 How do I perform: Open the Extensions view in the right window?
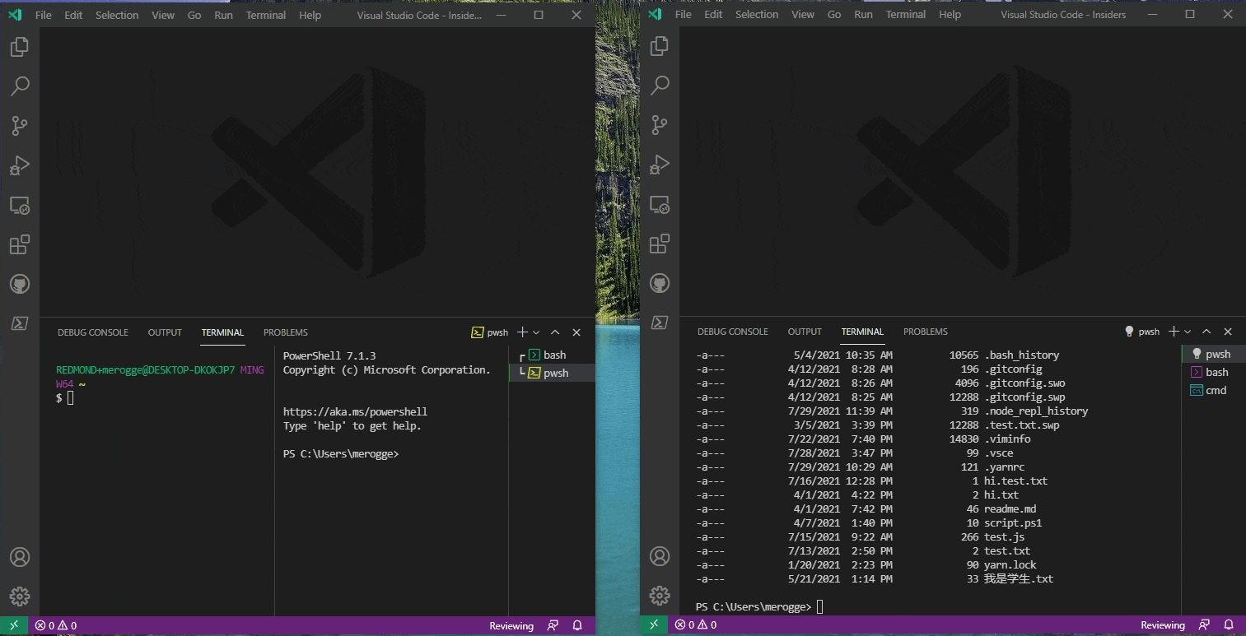[659, 244]
